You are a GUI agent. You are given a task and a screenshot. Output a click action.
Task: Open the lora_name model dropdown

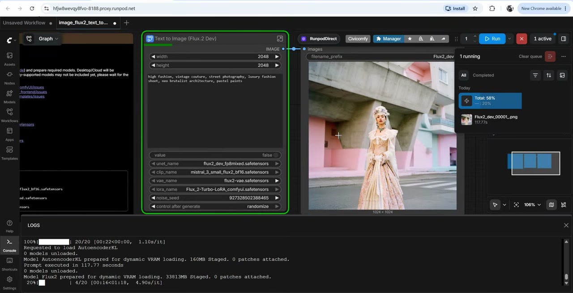coord(215,189)
